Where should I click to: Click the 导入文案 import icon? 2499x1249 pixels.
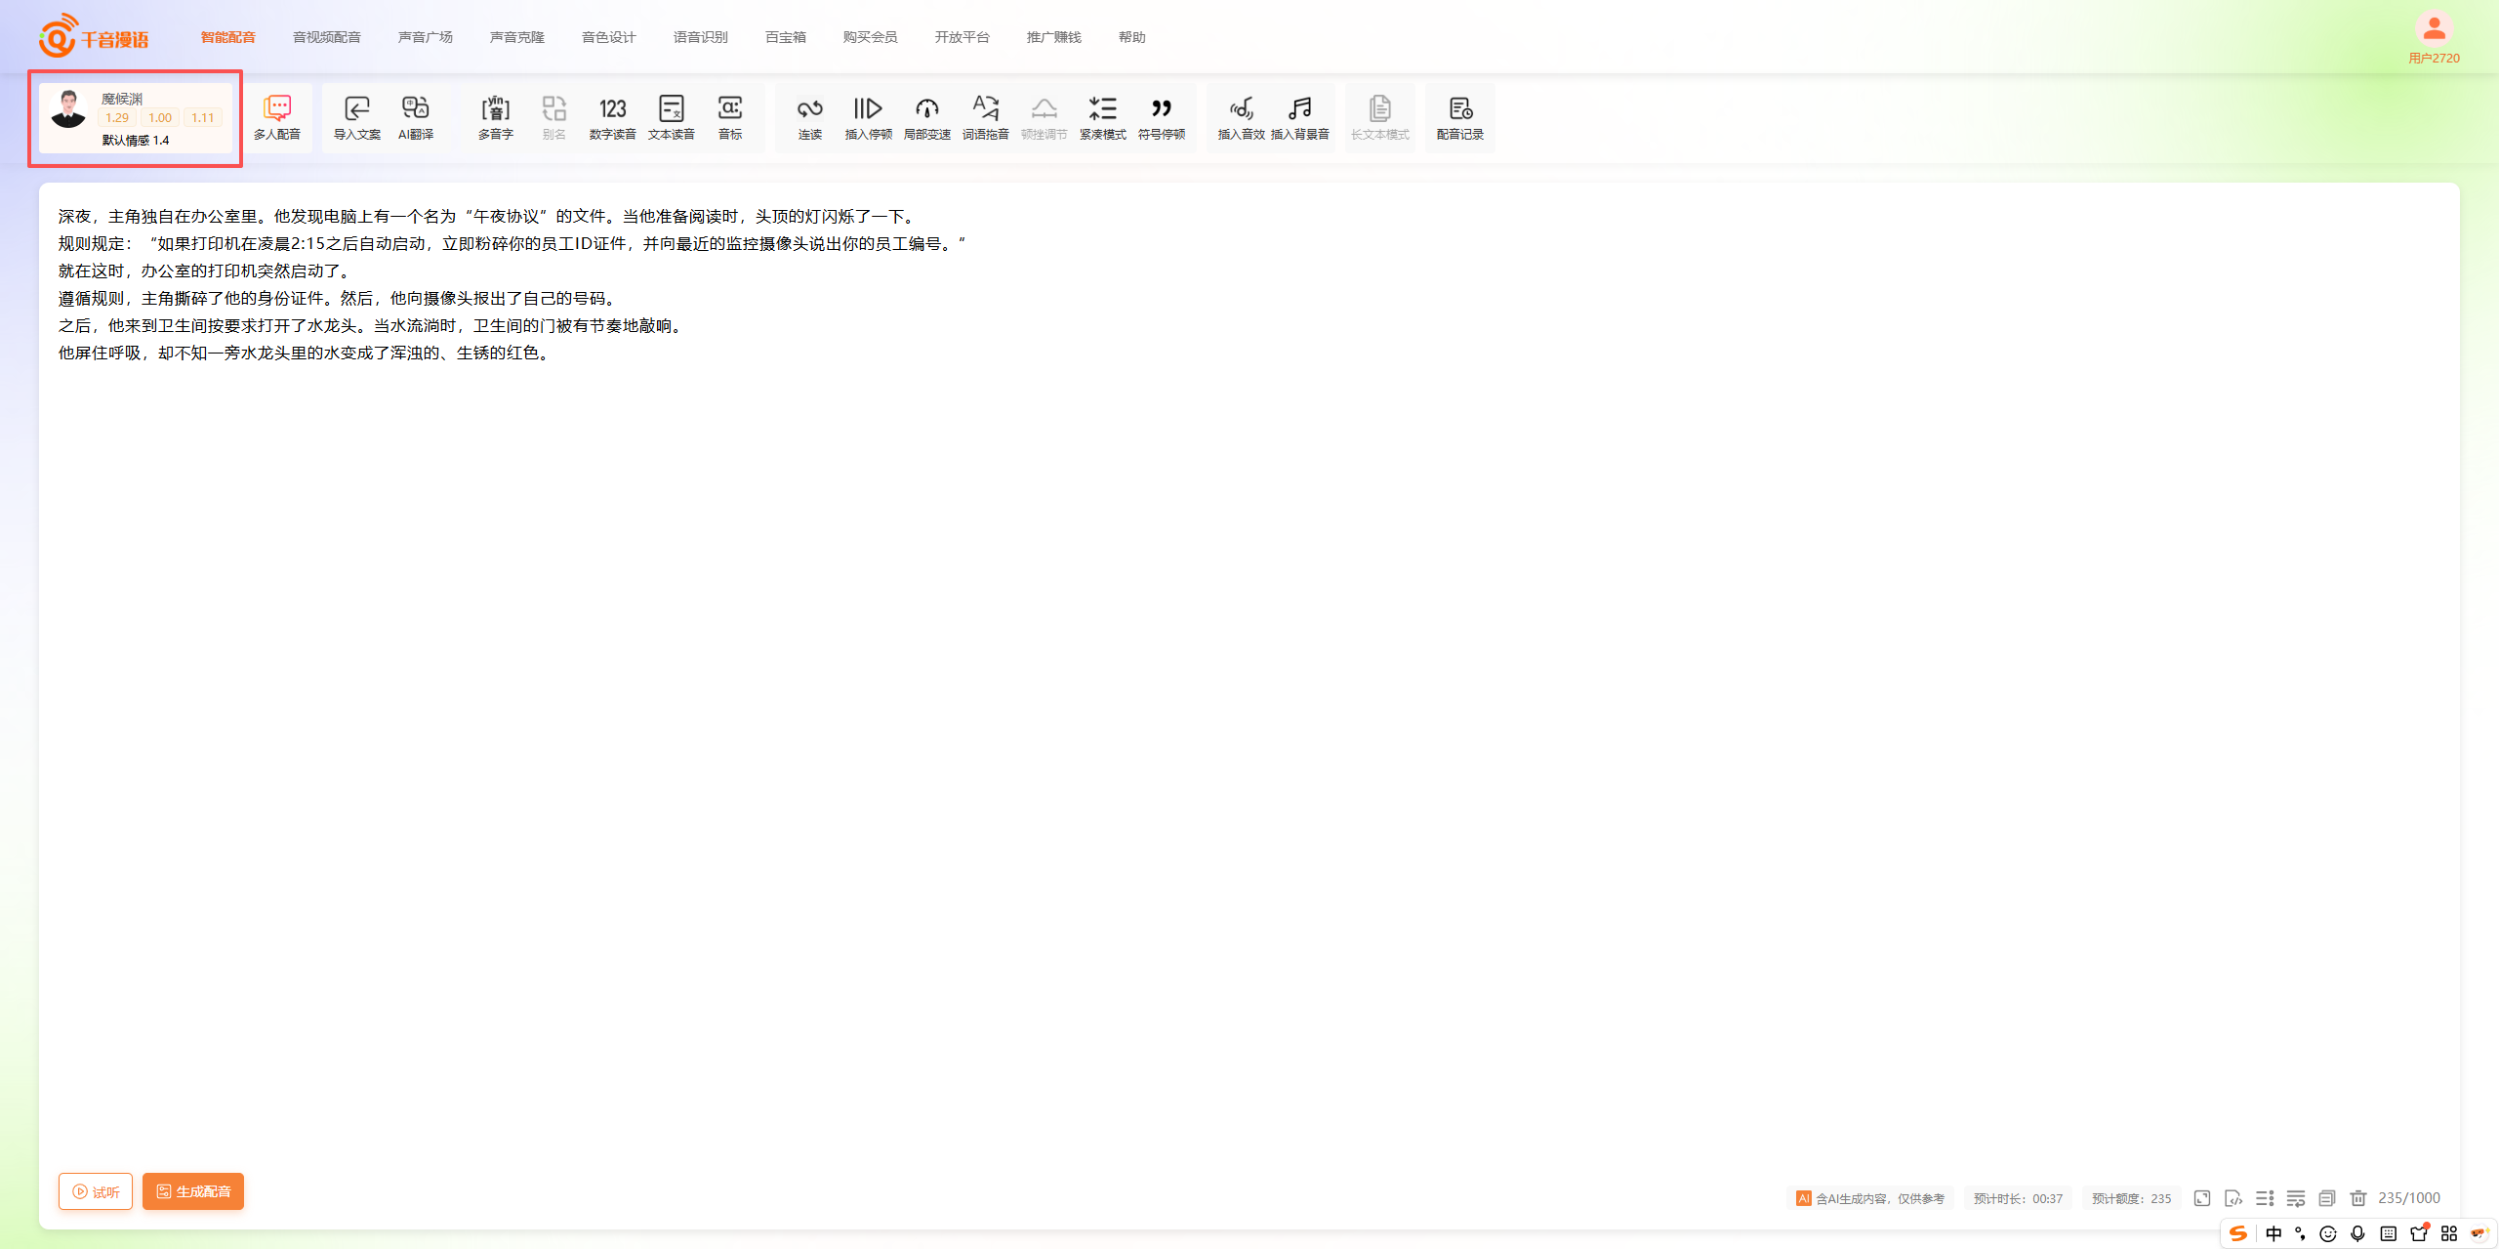(357, 117)
